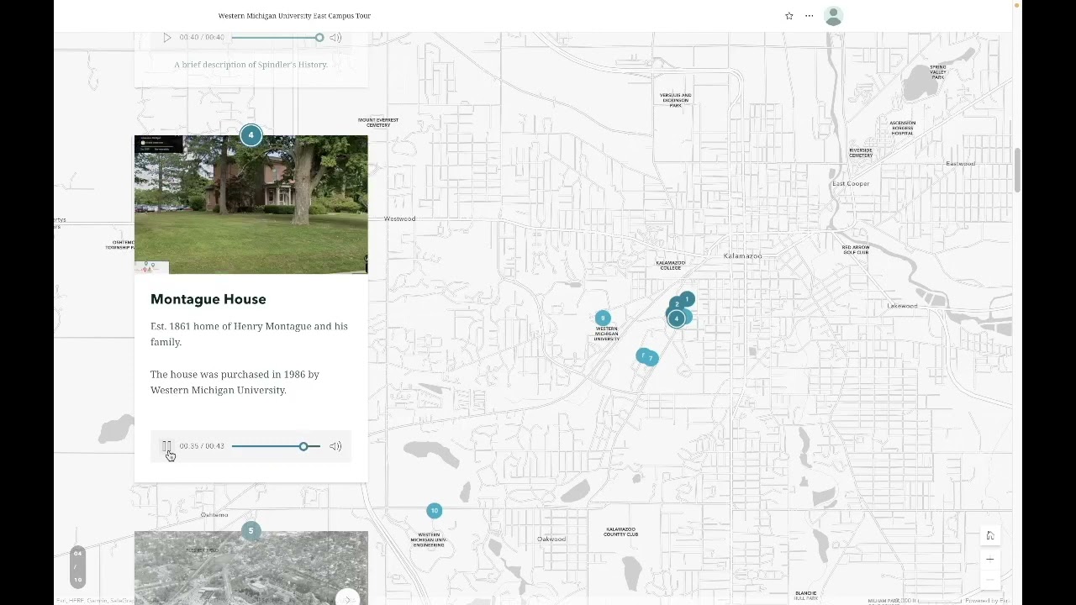Viewport: 1076px width, 605px height.
Task: Click the story title Western Michigan University East Campus Tour
Action: (294, 16)
